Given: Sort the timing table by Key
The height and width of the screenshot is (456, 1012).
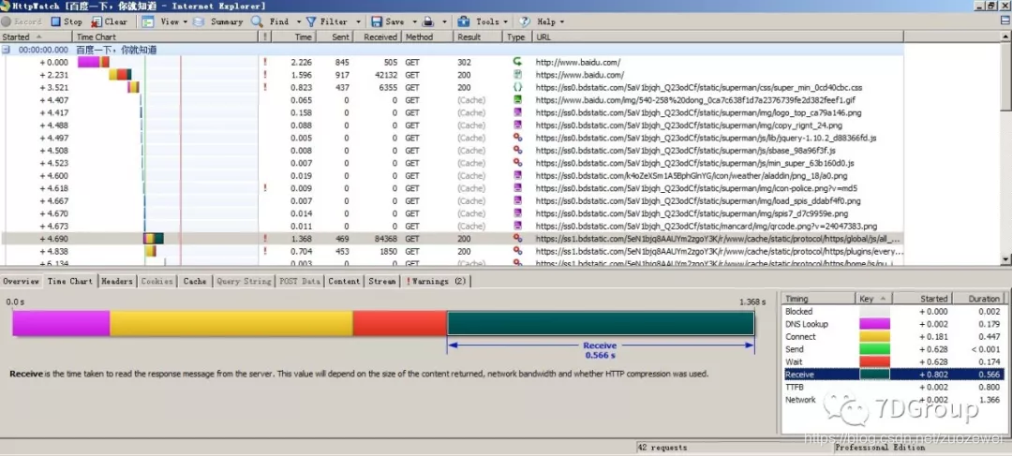Looking at the screenshot, I should click(874, 299).
